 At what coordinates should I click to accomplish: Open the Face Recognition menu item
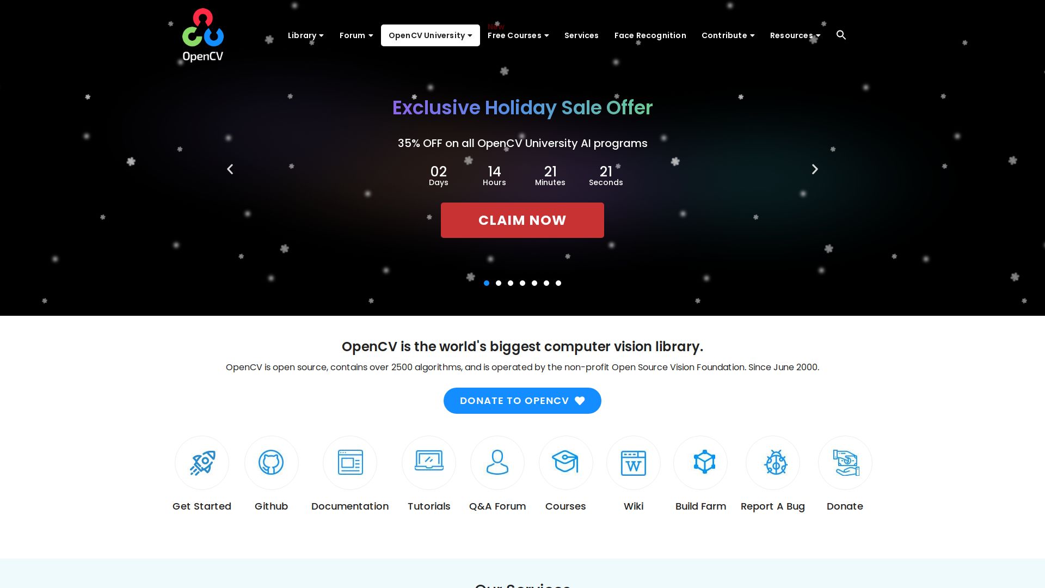(x=650, y=35)
